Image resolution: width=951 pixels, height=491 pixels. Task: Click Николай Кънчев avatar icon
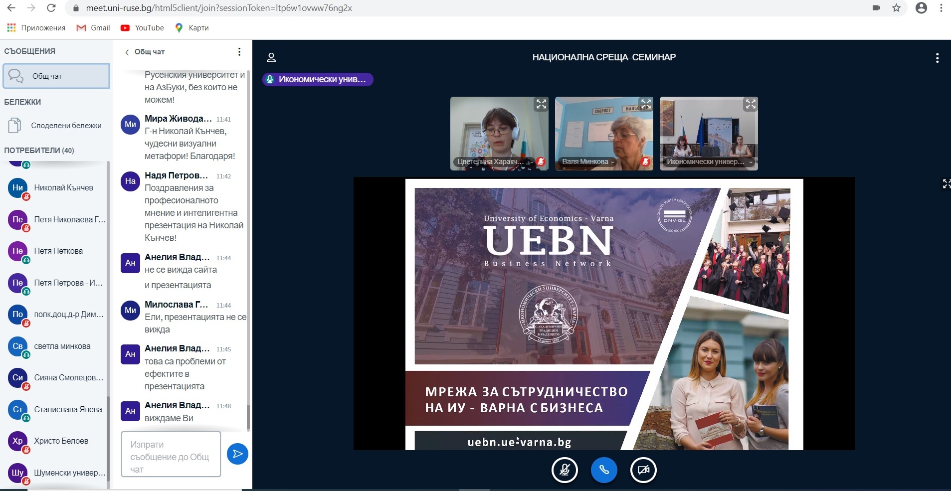18,188
